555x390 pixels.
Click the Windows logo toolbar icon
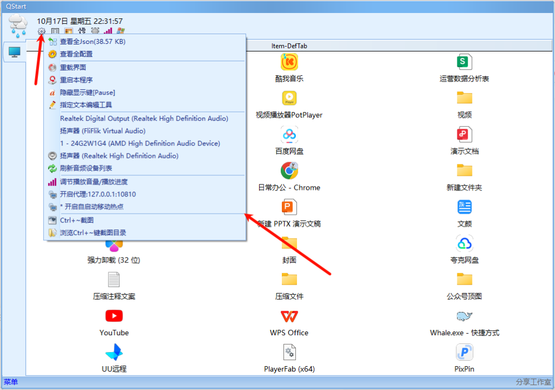(x=121, y=31)
